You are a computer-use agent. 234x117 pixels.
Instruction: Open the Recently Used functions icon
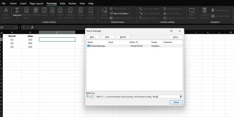(27, 10)
